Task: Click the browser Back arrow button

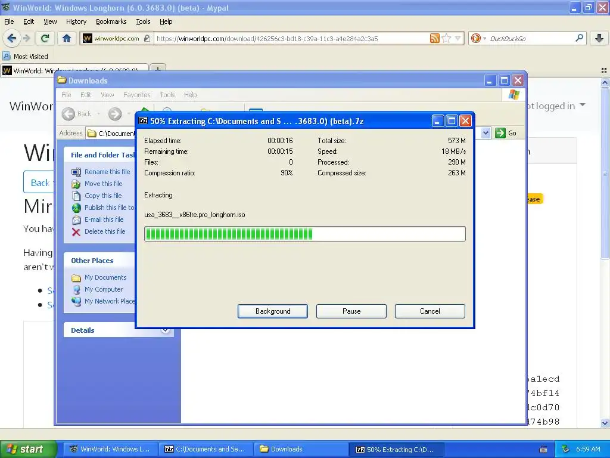Action: tap(11, 38)
